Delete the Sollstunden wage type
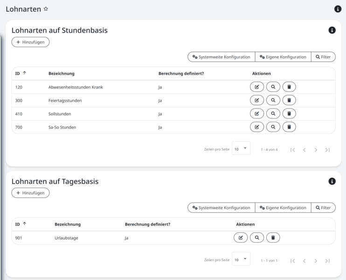 pos(289,114)
